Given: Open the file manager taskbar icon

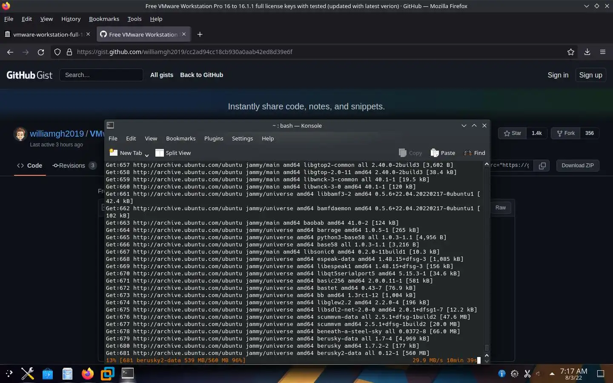Looking at the screenshot, I should [67, 374].
